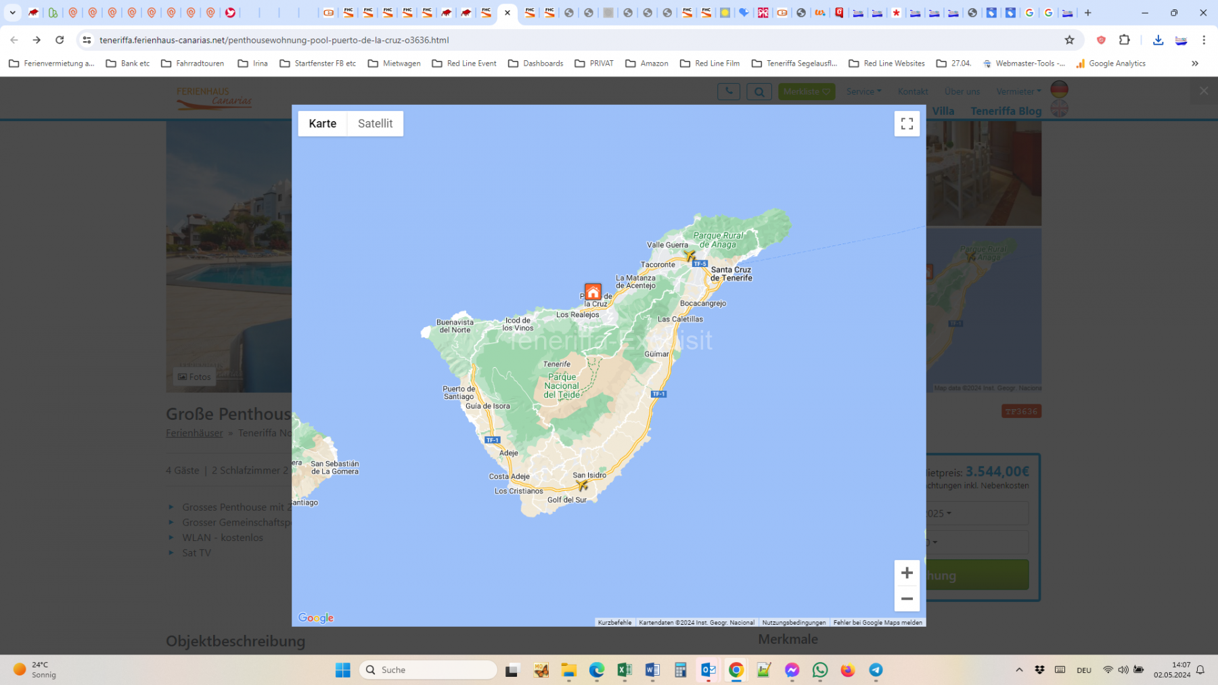Open WhatsApp from the taskbar
1218x685 pixels.
coord(820,669)
